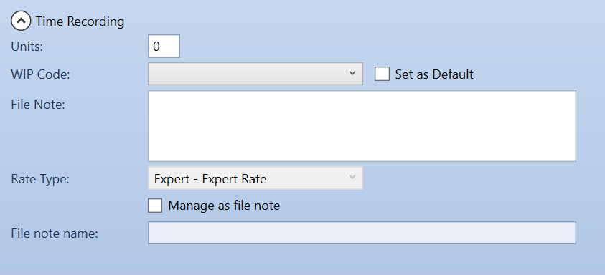605x275 pixels.
Task: Click the WIP Code label
Action: 40,74
